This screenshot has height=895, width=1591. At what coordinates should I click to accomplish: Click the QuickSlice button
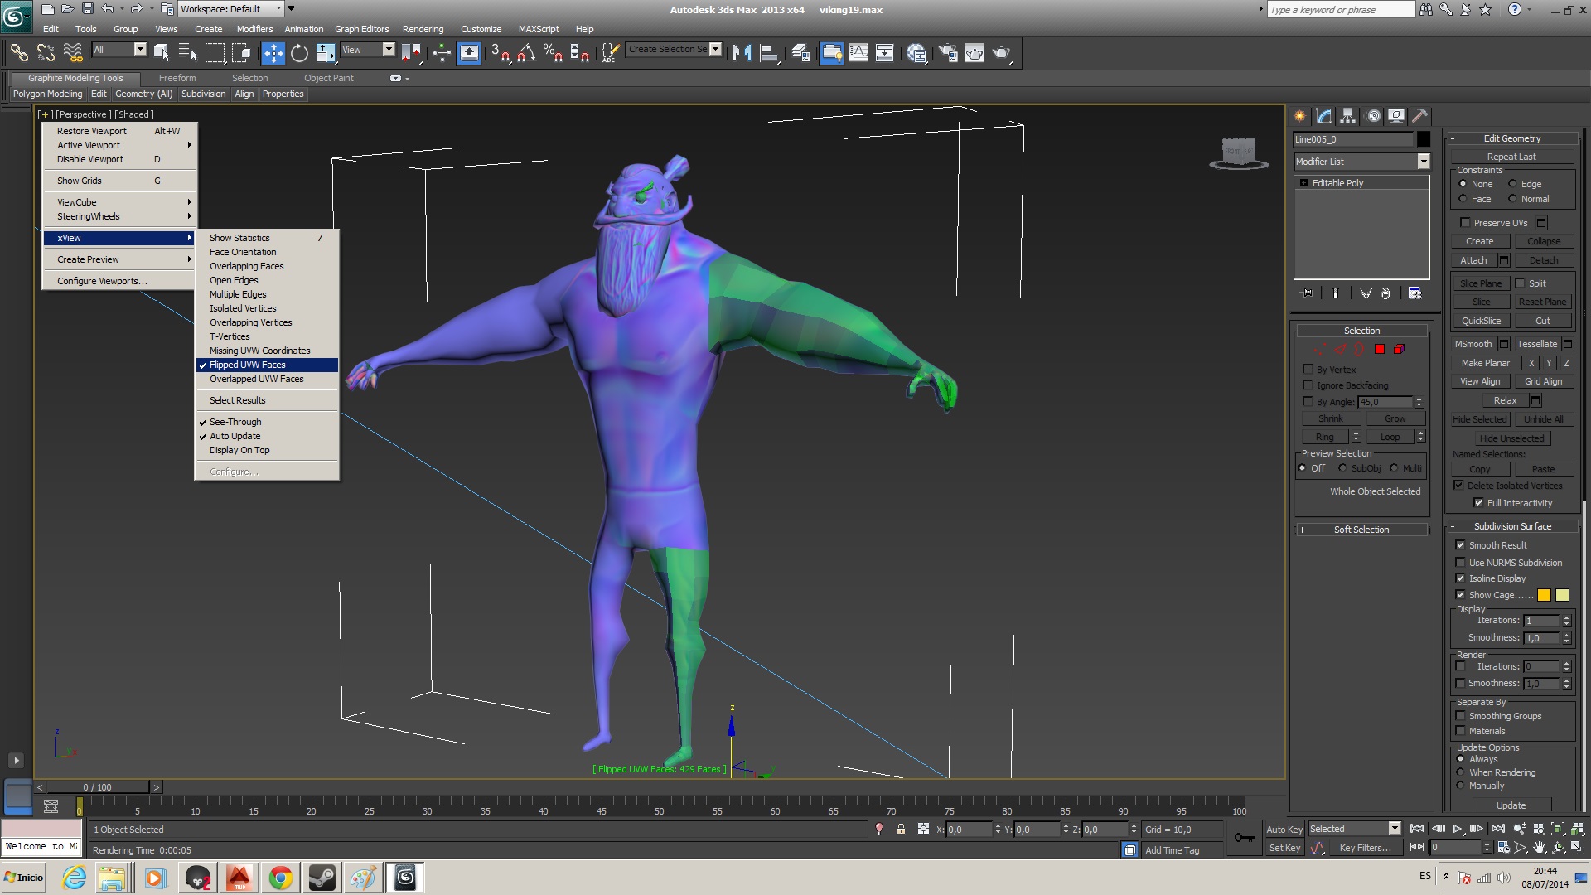coord(1481,321)
